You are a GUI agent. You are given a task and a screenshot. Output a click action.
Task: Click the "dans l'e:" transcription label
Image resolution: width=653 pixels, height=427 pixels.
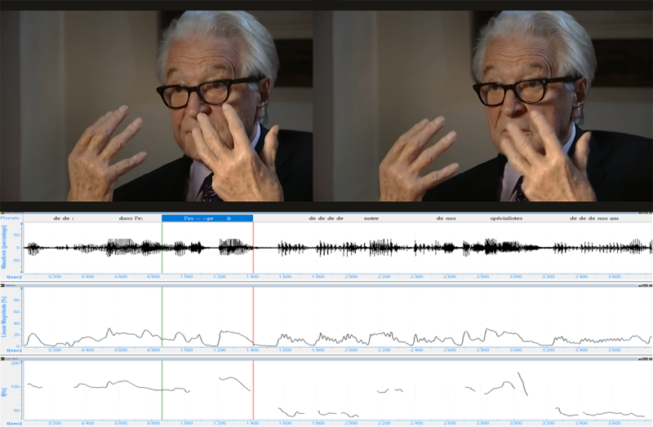[131, 218]
